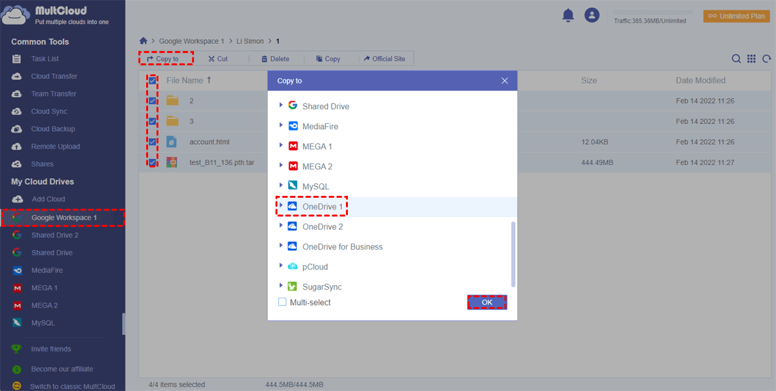Expand the MEGA 2 tree node
This screenshot has width=776, height=391.
point(281,166)
